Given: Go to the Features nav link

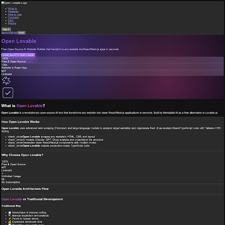Looking at the screenshot, I should click(x=13, y=11).
